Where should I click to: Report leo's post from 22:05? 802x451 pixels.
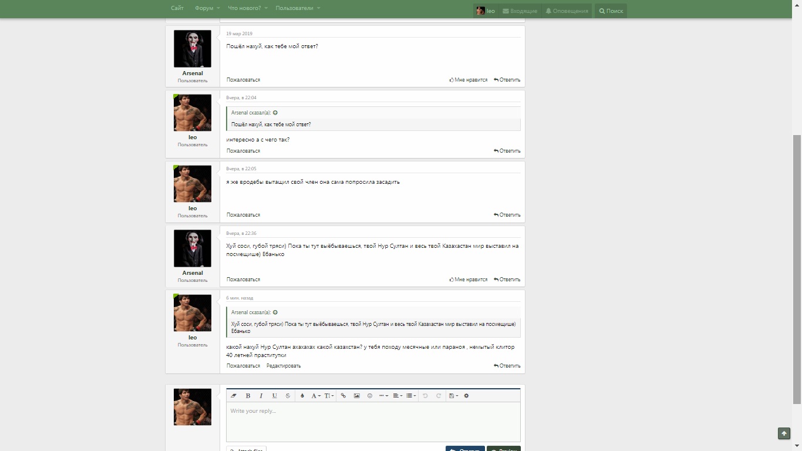pyautogui.click(x=243, y=215)
